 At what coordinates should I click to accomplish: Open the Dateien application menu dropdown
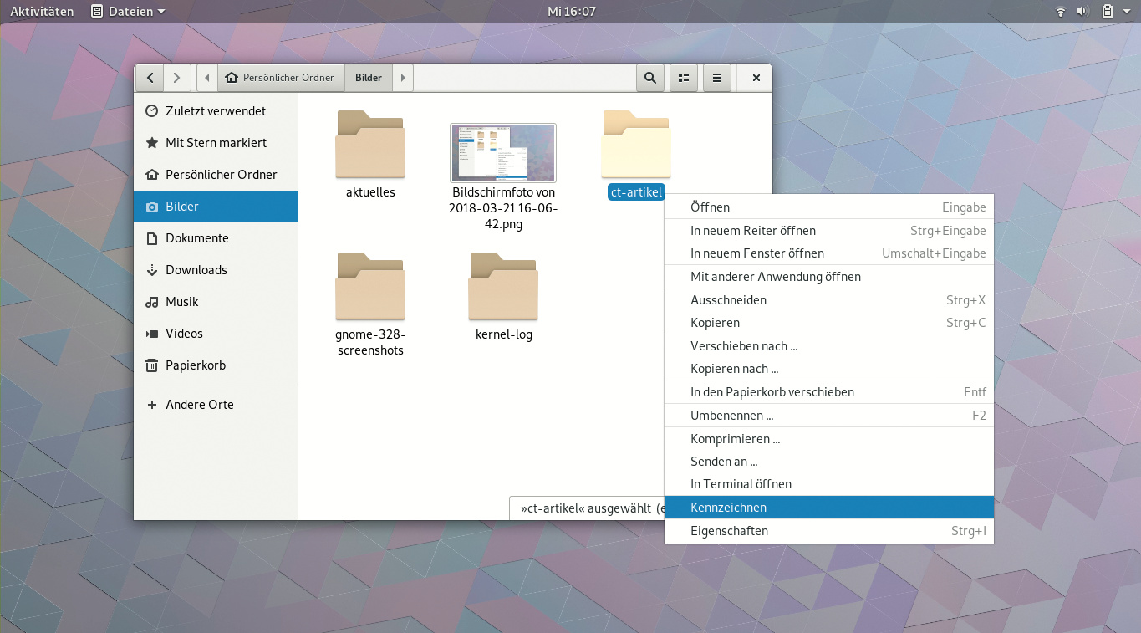pyautogui.click(x=128, y=11)
